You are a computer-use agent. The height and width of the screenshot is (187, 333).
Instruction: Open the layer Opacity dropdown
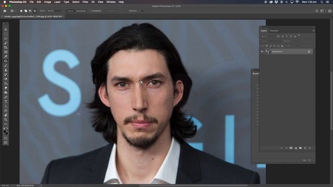[295, 41]
